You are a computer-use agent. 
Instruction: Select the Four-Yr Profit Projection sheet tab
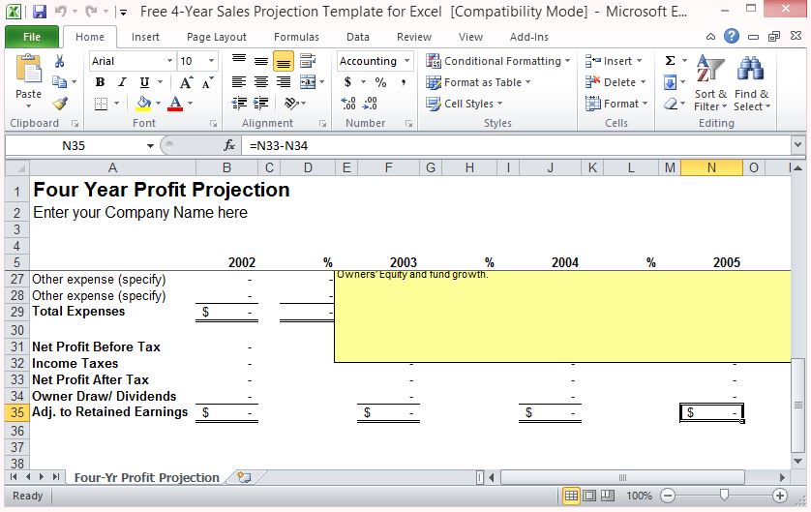pos(147,477)
